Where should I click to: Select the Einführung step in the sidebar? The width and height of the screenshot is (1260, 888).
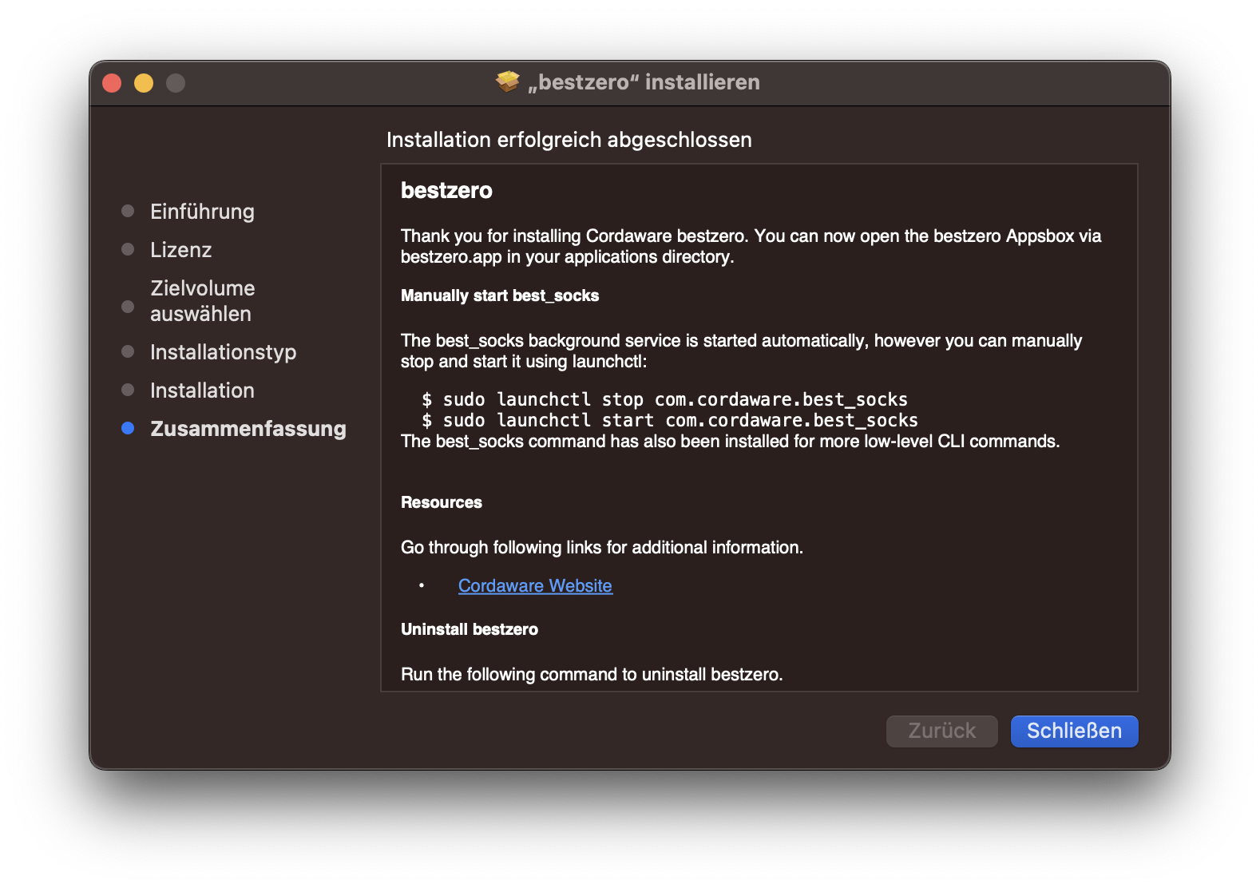point(202,212)
